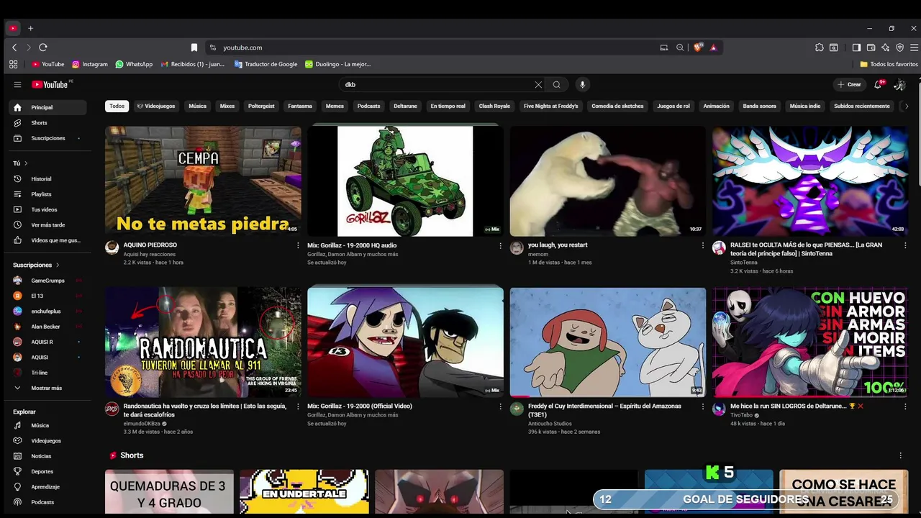921x518 pixels.
Task: Open options for the Randonautica video
Action: click(x=298, y=406)
